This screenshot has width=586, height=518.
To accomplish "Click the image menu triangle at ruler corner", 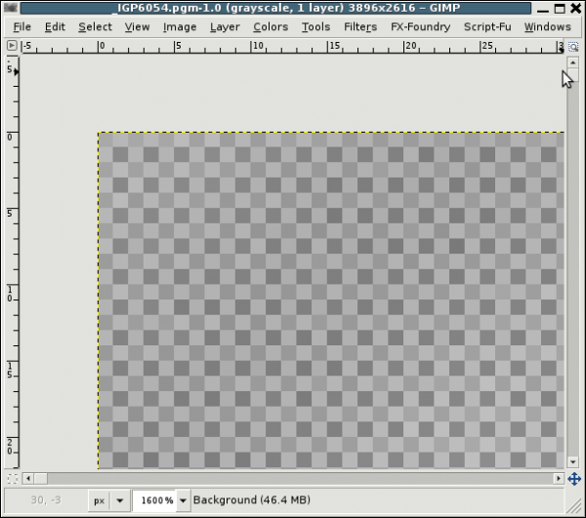I will pos(12,46).
